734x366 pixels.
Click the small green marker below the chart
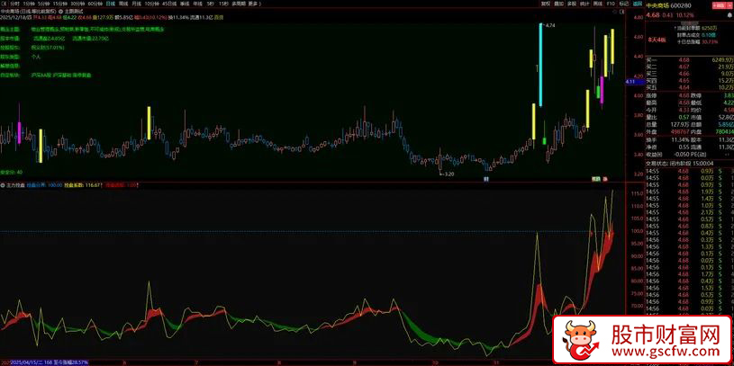click(595, 179)
